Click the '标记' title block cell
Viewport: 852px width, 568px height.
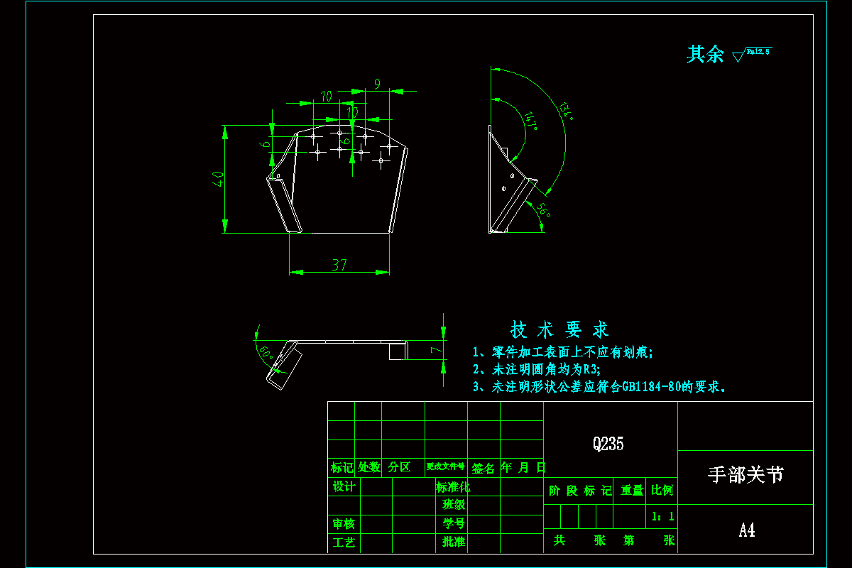342,468
